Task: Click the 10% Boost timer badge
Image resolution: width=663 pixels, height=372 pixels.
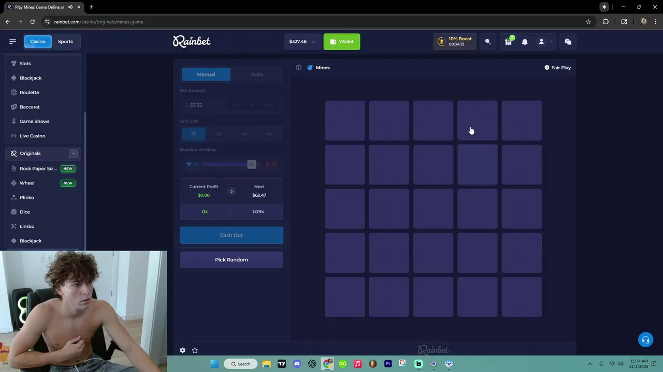Action: click(455, 42)
